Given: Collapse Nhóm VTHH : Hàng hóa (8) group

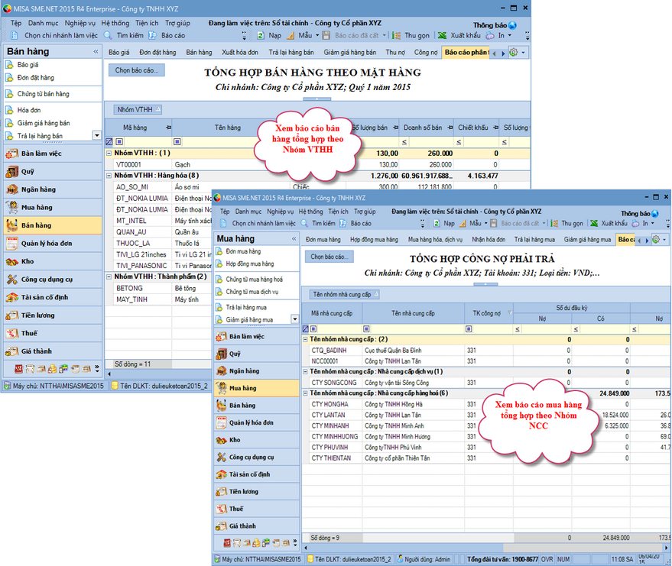Looking at the screenshot, I should pyautogui.click(x=109, y=176).
